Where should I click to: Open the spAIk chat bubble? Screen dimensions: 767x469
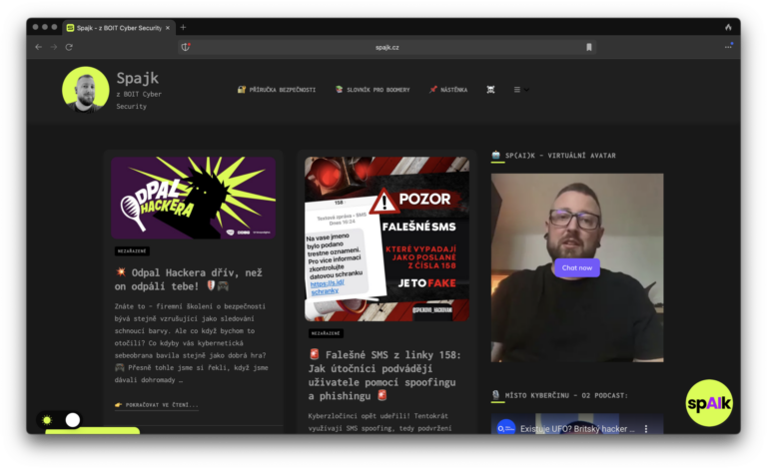coord(709,403)
